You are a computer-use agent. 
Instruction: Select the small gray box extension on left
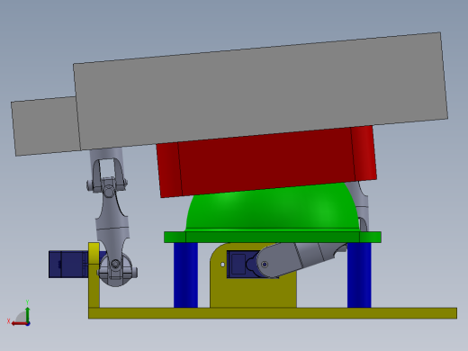45,126
